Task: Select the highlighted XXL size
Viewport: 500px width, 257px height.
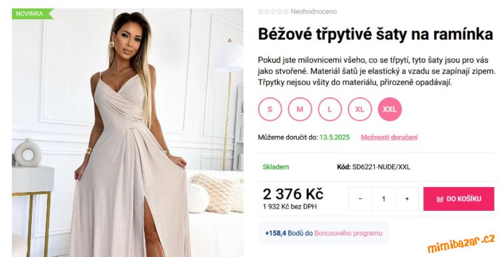Action: (389, 109)
